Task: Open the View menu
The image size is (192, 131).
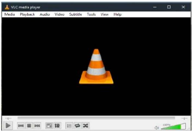Action: [x=104, y=14]
